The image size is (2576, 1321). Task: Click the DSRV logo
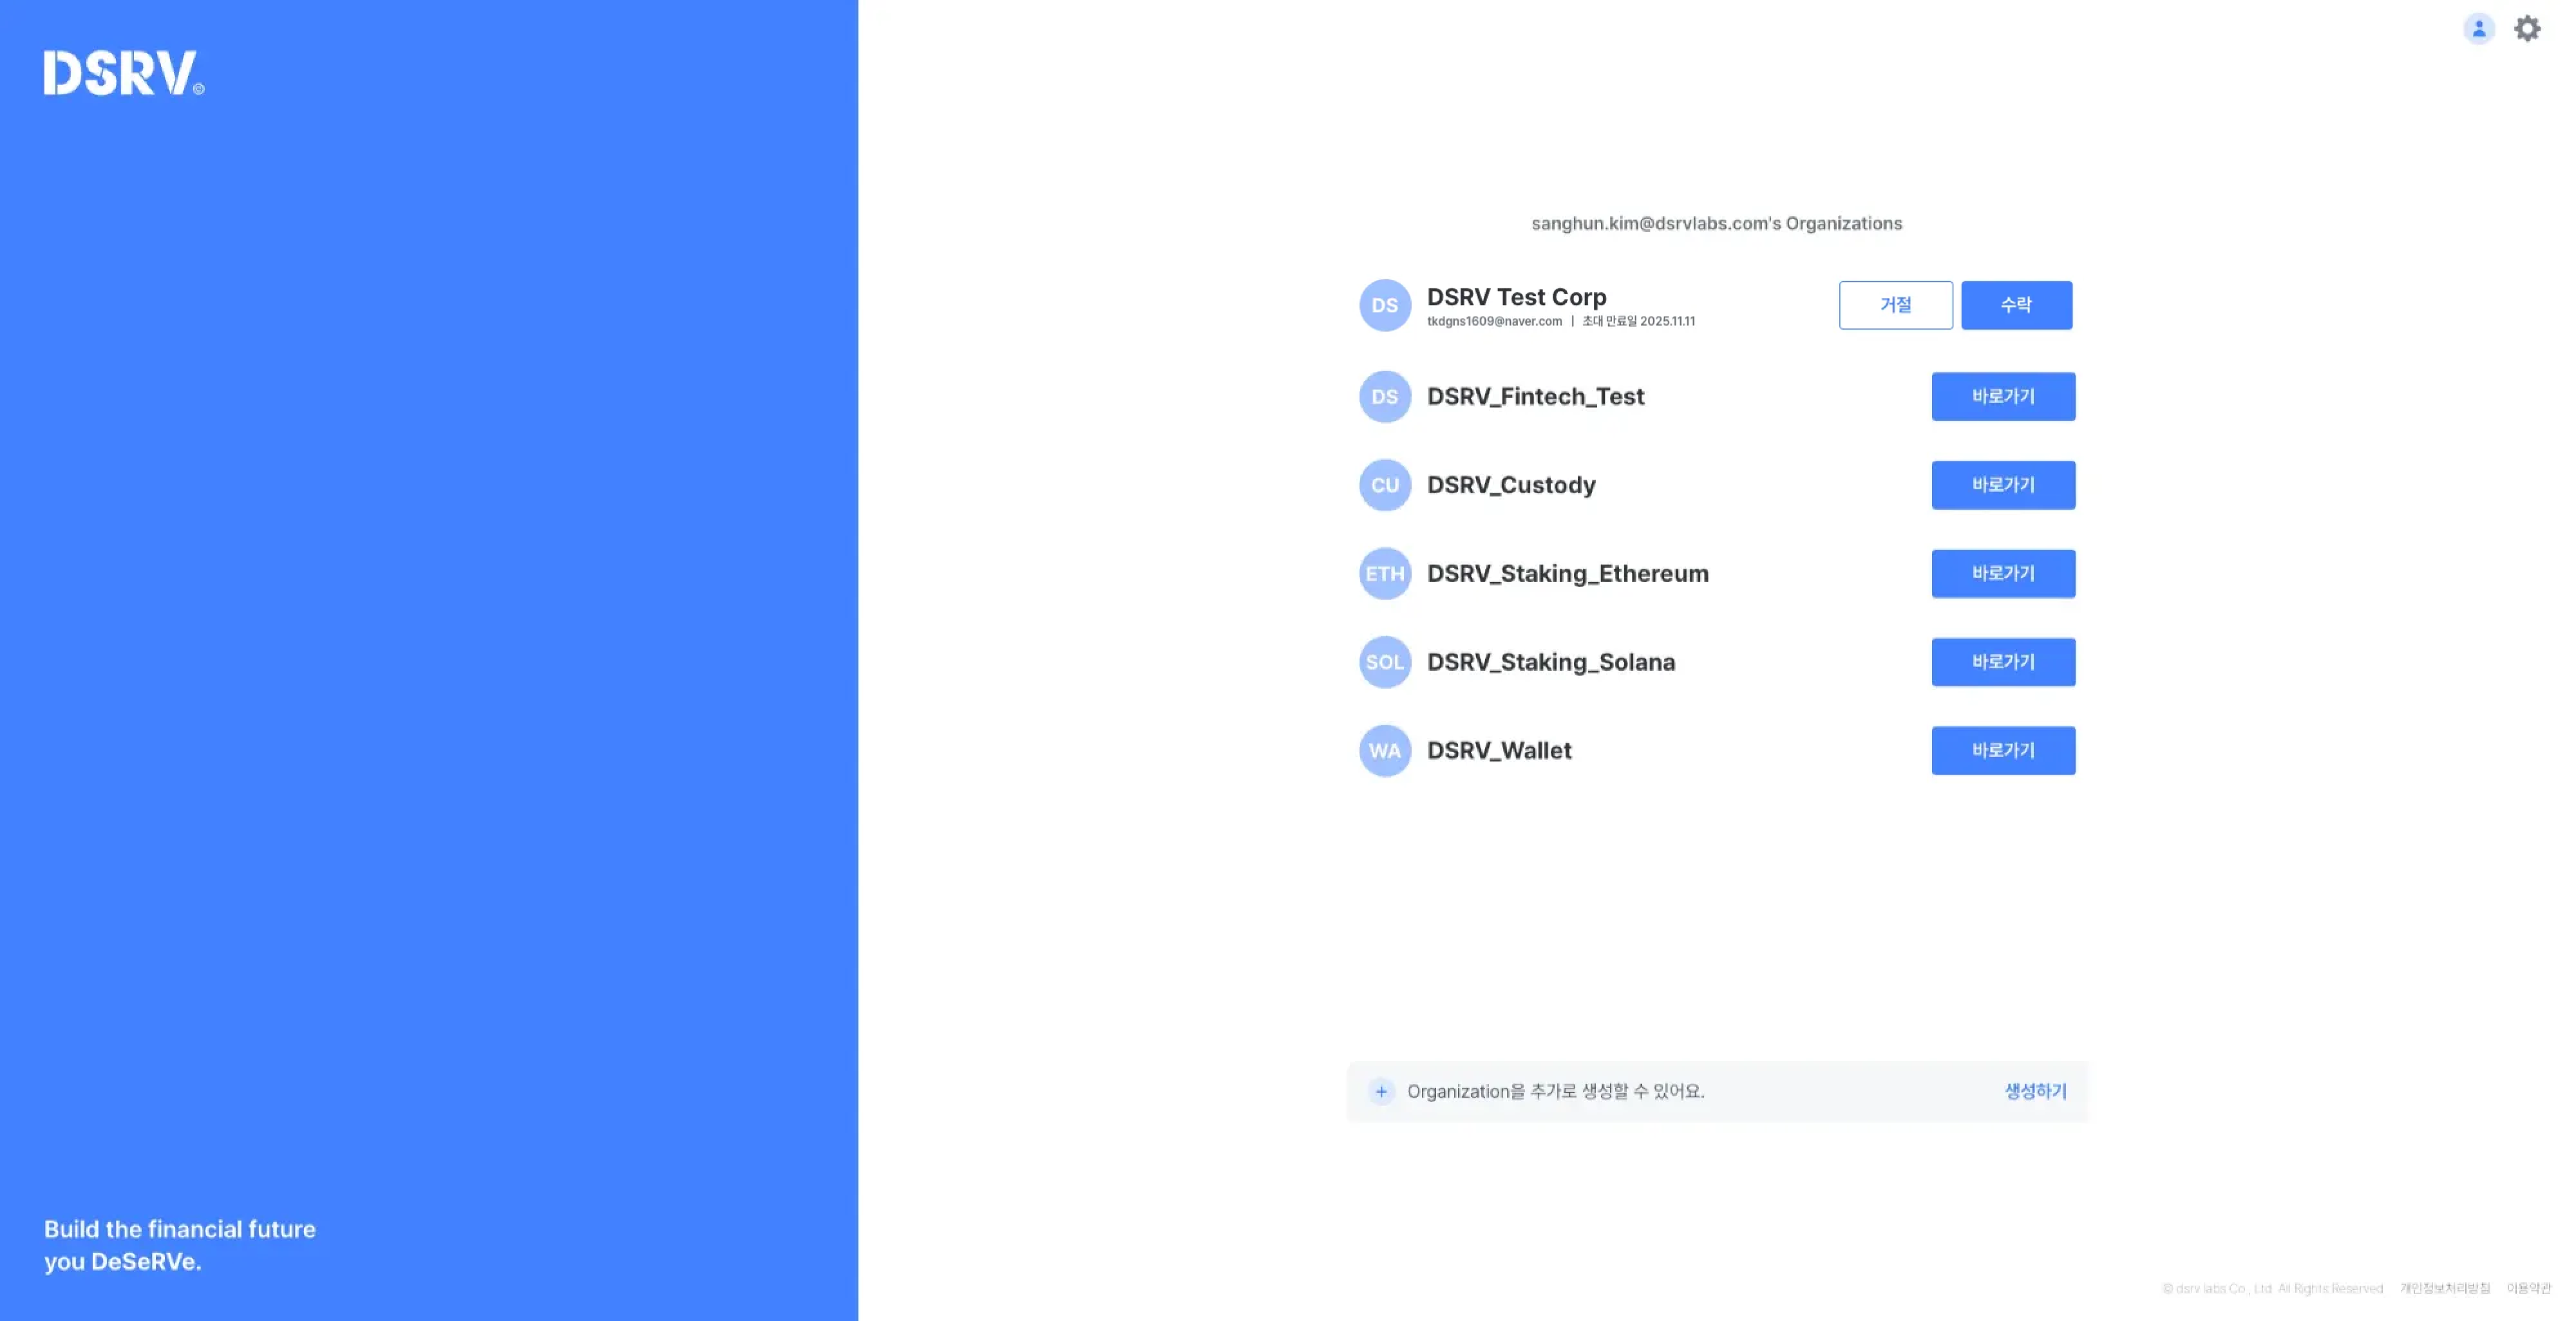click(123, 73)
